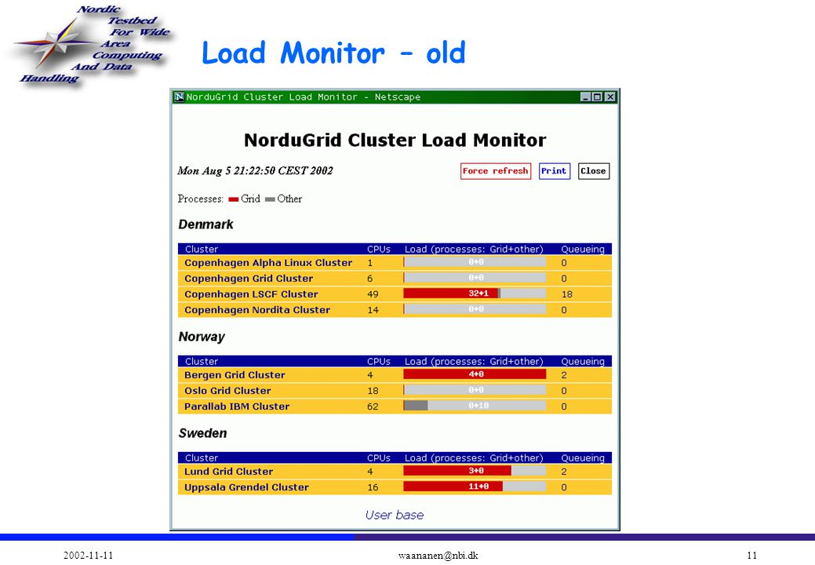This screenshot has width=815, height=565.
Task: Click the Print button
Action: click(554, 171)
